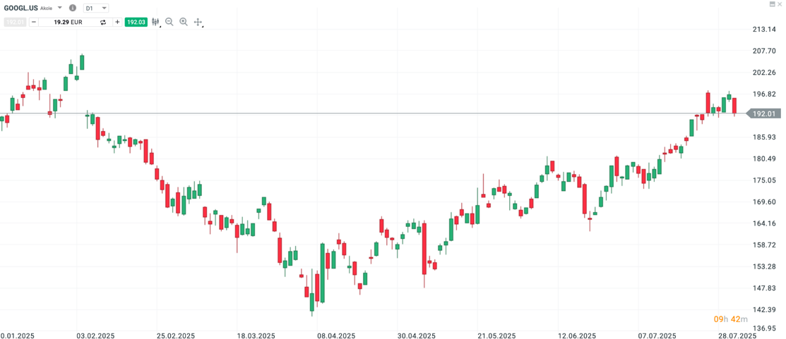
Task: Click the 28.07.2025 date label
Action: (738, 335)
